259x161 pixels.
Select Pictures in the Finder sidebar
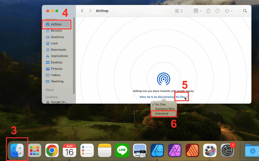point(57,69)
